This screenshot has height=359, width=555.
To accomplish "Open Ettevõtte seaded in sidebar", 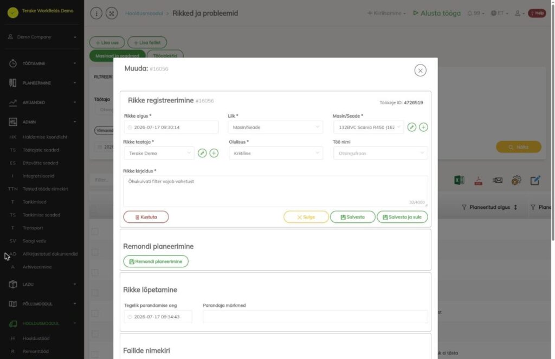I will coord(40,163).
